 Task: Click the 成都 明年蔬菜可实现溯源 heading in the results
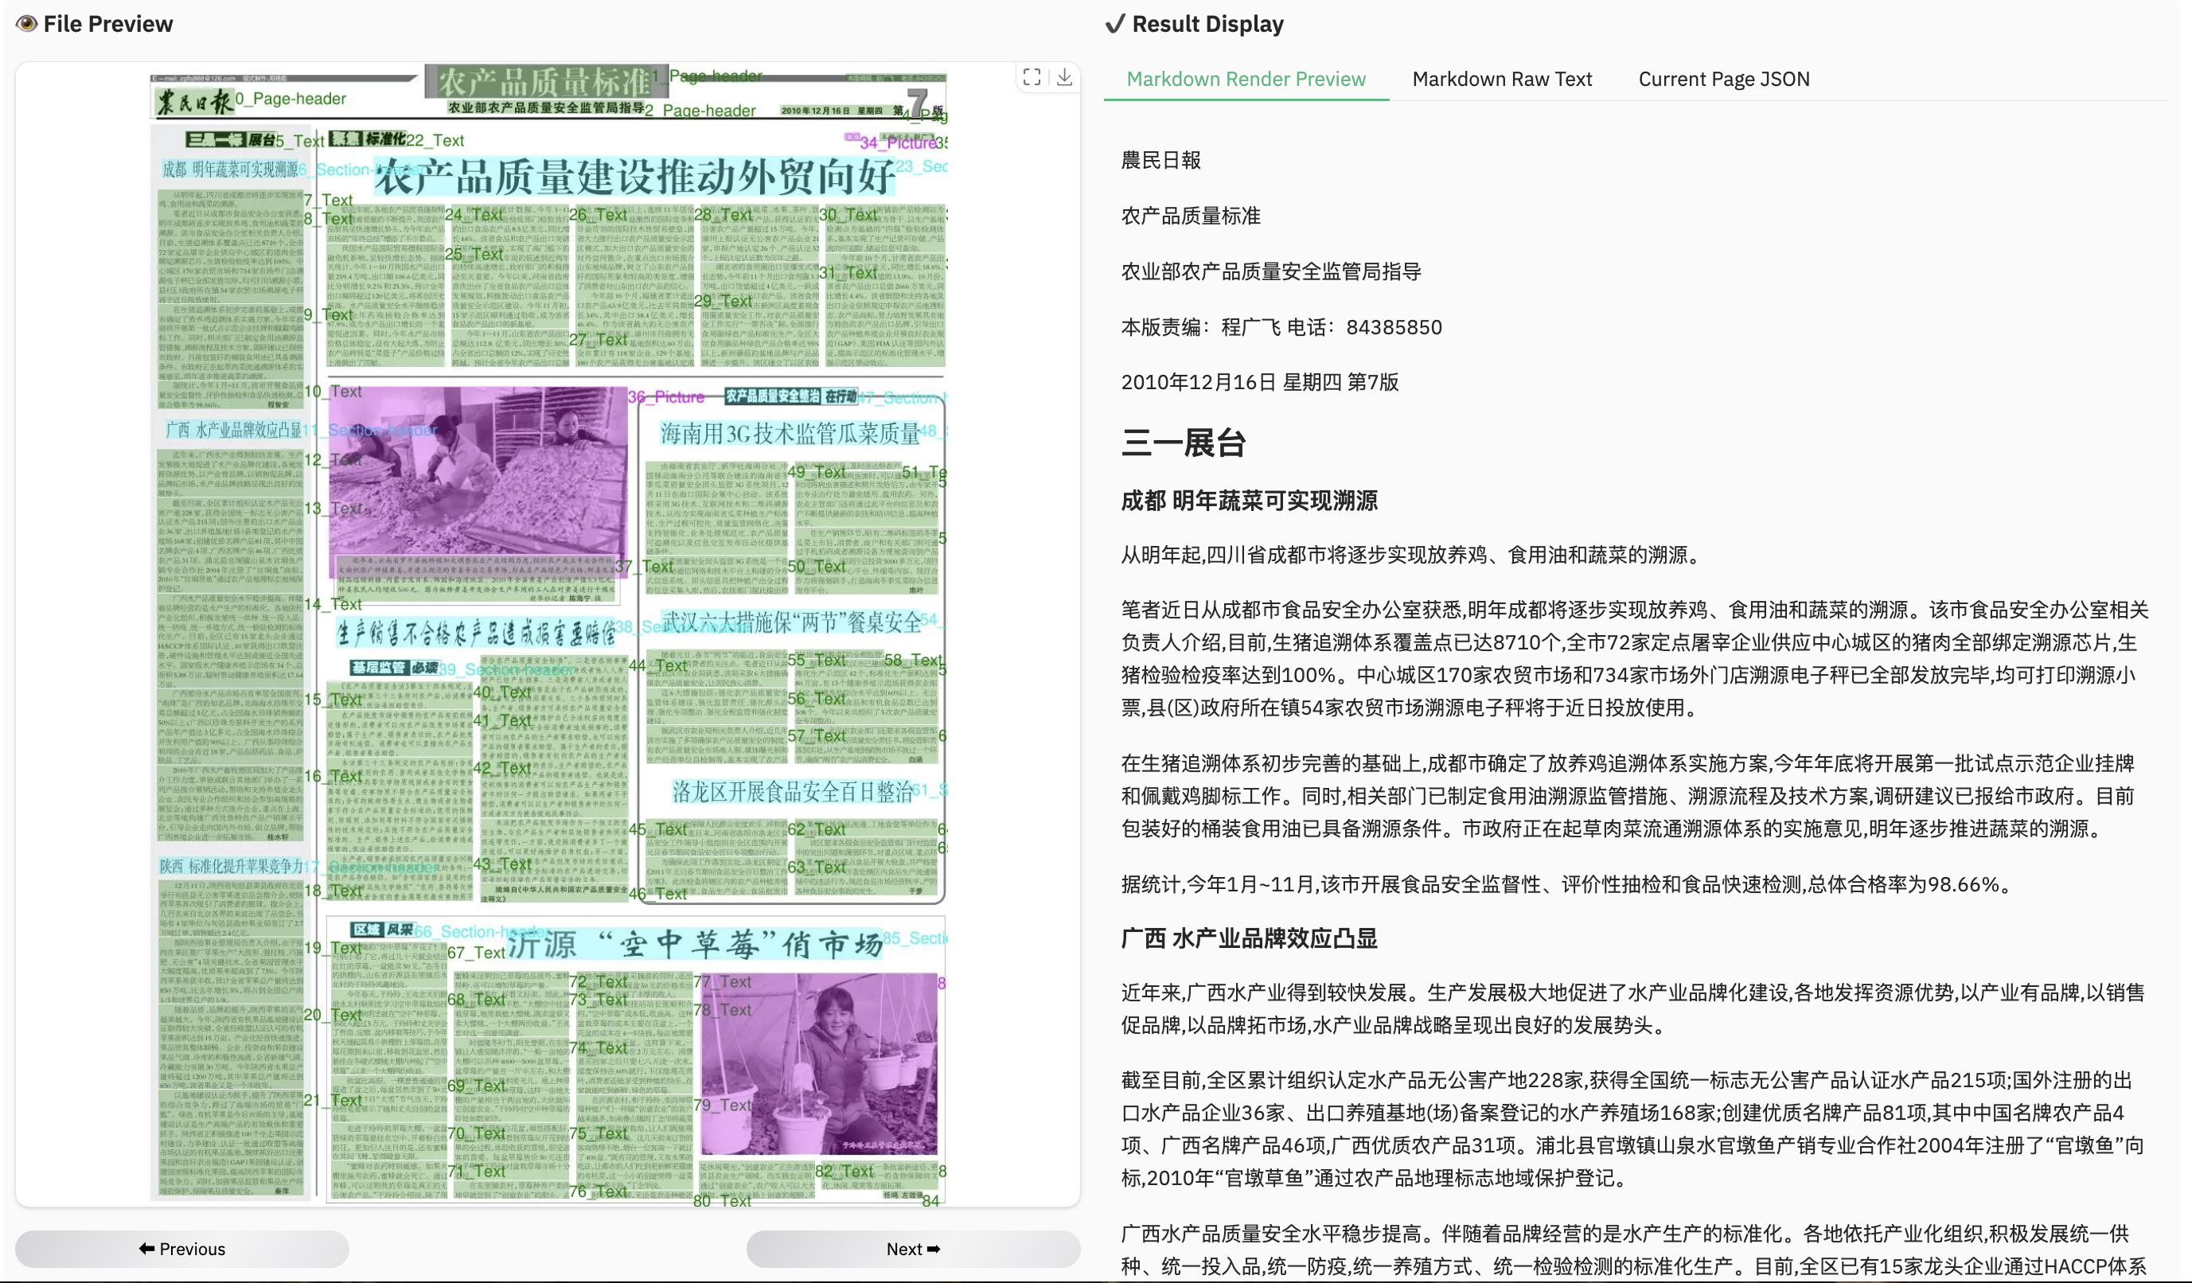pos(1248,501)
